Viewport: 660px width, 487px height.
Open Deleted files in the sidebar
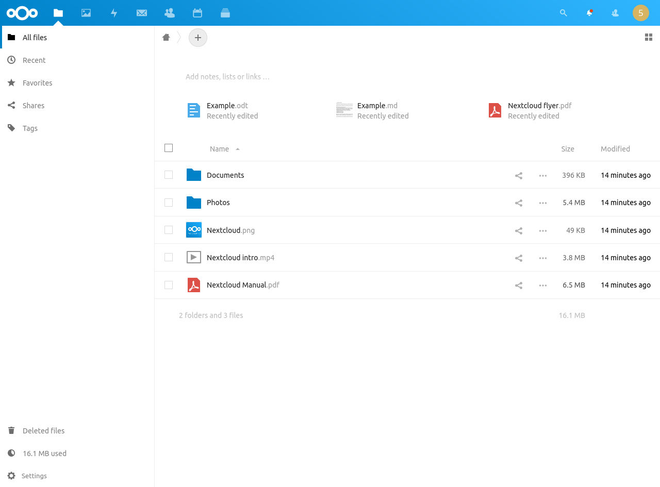pos(77,431)
